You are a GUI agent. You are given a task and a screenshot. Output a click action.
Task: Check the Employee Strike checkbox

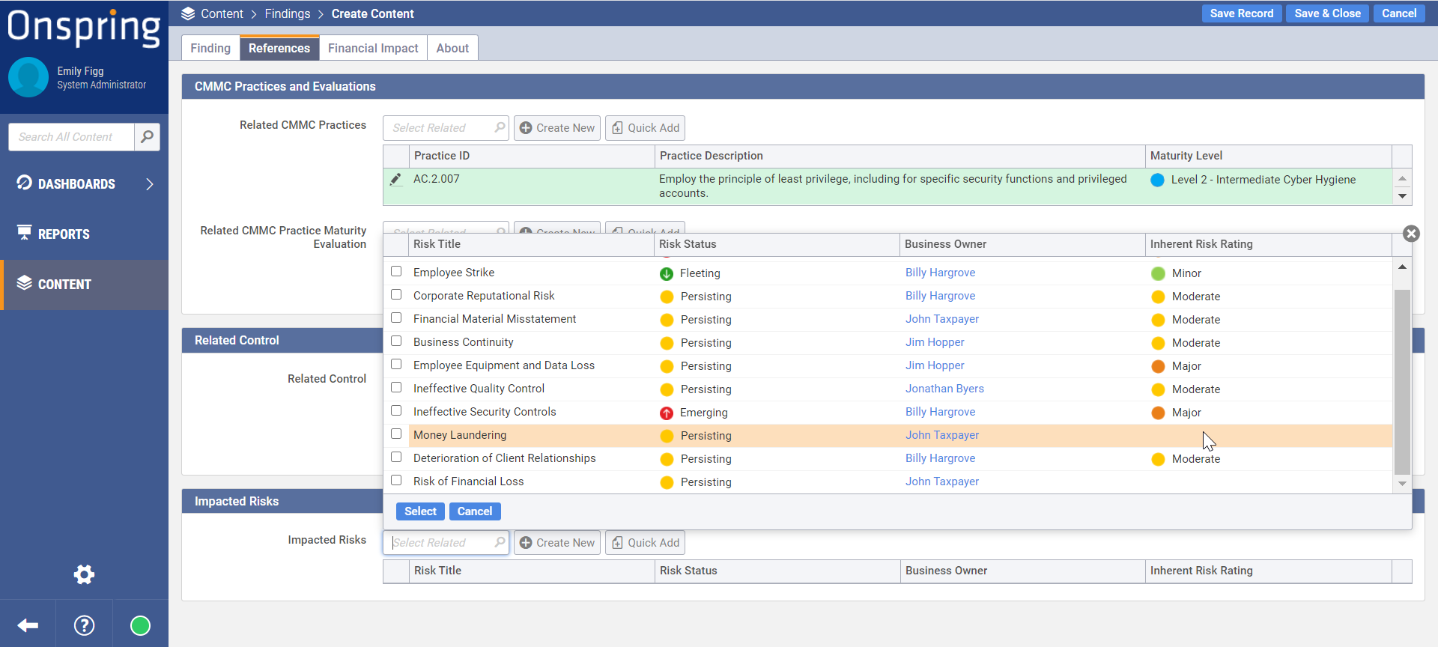[x=396, y=271]
